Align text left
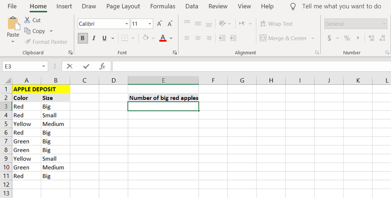The height and width of the screenshot is (198, 391). click(x=187, y=38)
